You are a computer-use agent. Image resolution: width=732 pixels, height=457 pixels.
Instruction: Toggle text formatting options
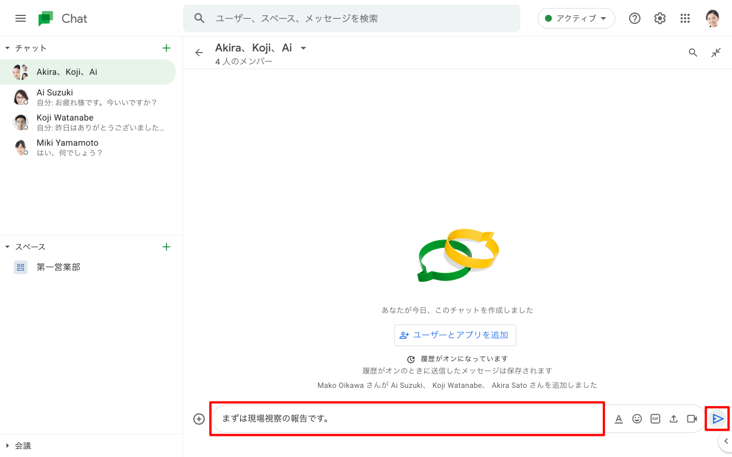(619, 419)
